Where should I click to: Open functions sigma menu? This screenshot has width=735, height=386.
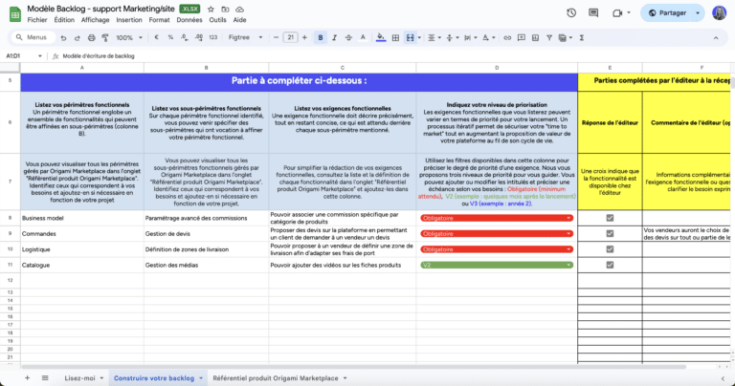[582, 37]
